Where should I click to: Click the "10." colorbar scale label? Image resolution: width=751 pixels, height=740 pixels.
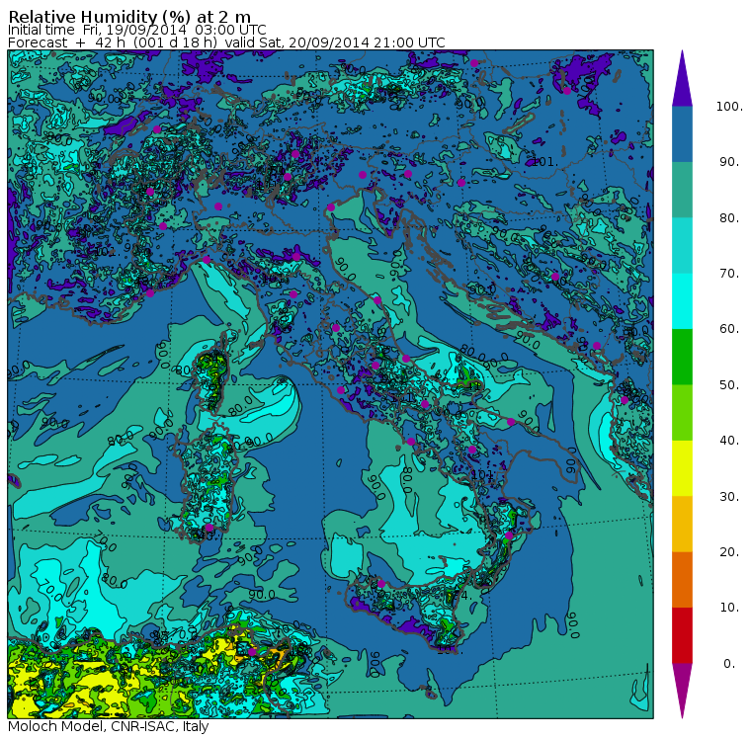[x=729, y=608]
